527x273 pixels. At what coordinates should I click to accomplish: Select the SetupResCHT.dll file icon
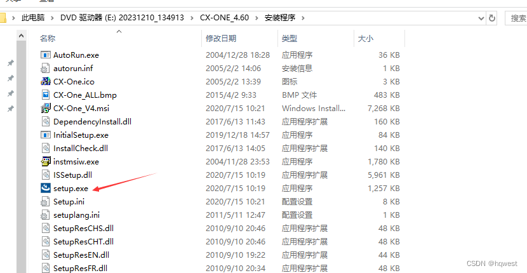pyautogui.click(x=45, y=241)
